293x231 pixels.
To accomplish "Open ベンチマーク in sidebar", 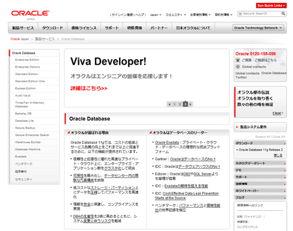I will [x=24, y=164].
